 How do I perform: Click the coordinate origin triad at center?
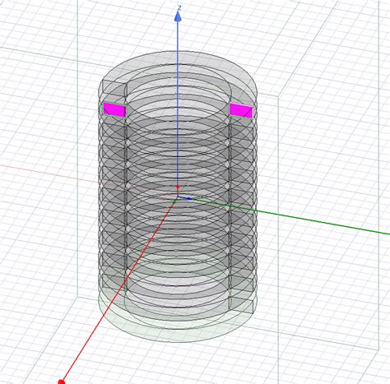click(178, 197)
